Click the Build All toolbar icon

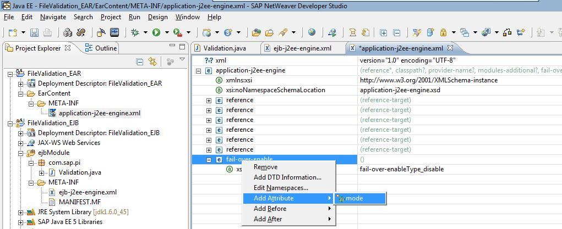[x=67, y=32]
